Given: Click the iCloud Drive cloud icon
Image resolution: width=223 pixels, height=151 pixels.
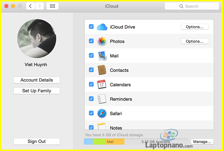Looking at the screenshot, I should pos(102,27).
